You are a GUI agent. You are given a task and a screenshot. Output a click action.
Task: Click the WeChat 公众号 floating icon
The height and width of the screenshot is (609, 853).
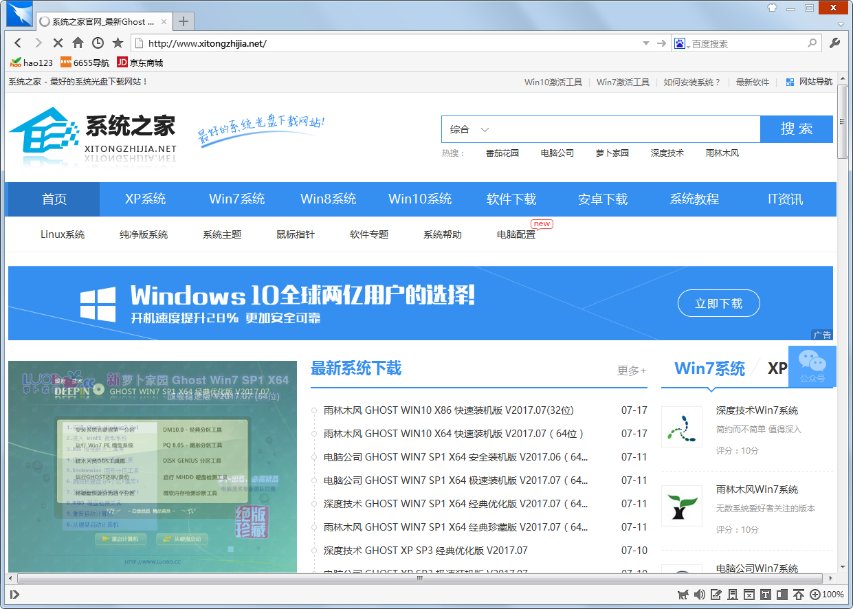812,366
